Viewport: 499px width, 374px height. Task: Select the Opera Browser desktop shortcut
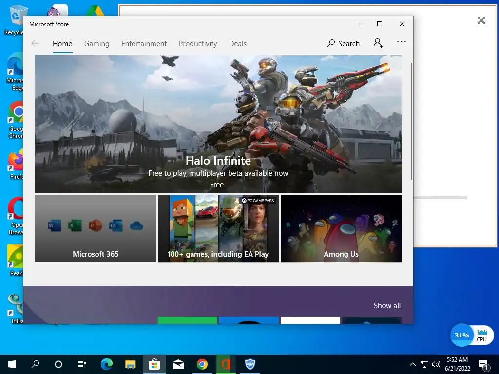[x=16, y=216]
